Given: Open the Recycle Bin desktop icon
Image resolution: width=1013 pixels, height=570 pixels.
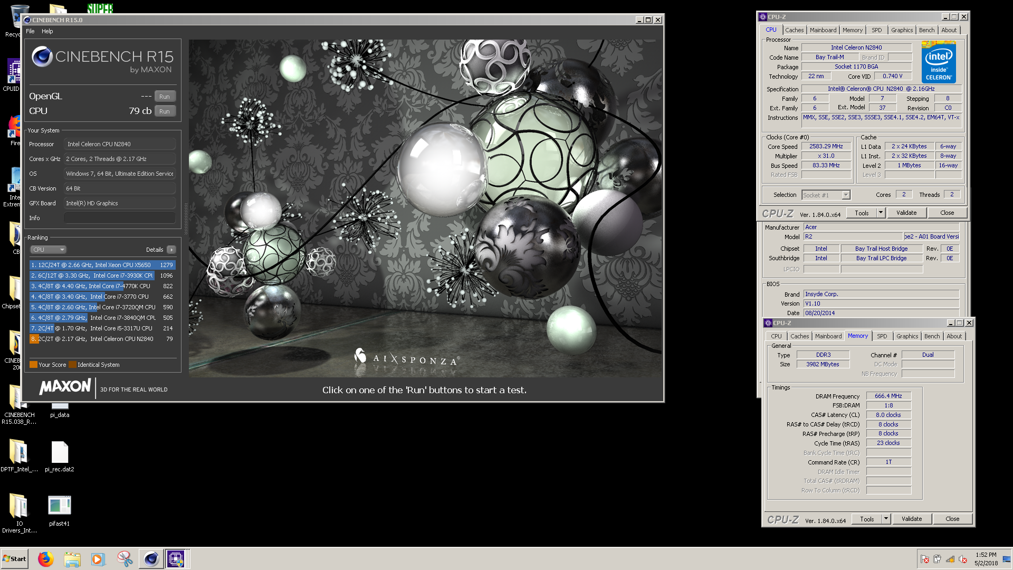Looking at the screenshot, I should click(13, 21).
